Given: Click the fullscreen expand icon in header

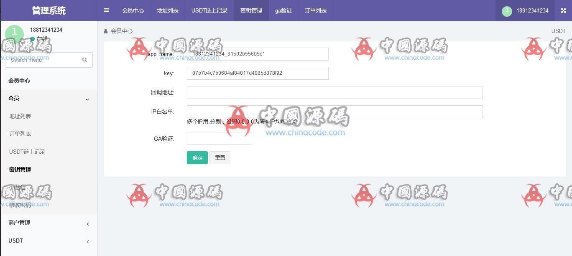Looking at the screenshot, I should [563, 11].
